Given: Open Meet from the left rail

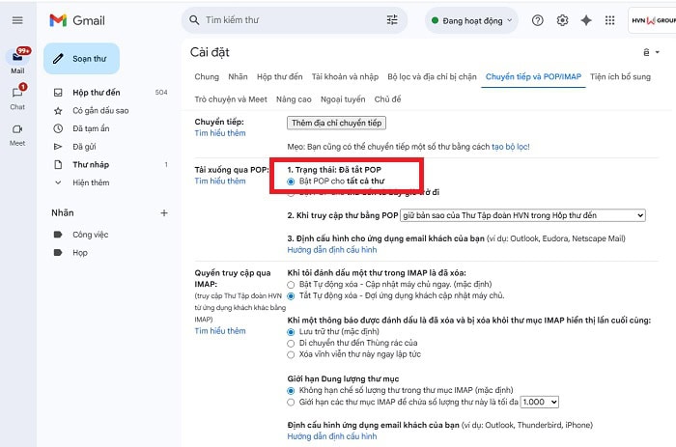Looking at the screenshot, I should 17,130.
